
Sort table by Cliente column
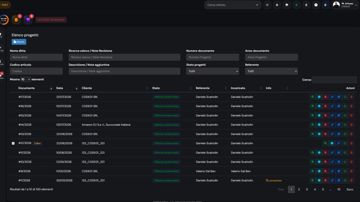(114, 88)
